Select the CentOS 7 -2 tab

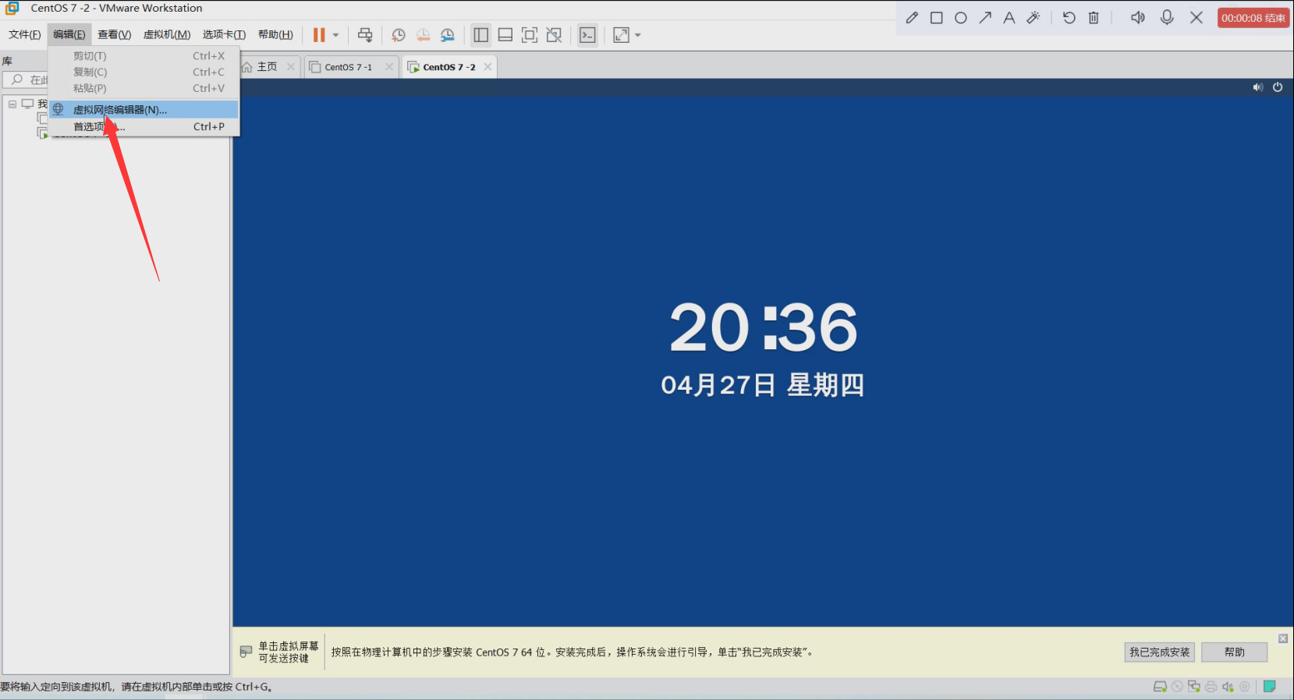[448, 67]
